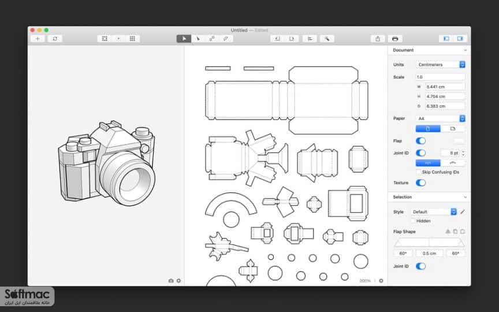Toggle Joint ID switch in Document section
The image size is (499, 312).
420,153
